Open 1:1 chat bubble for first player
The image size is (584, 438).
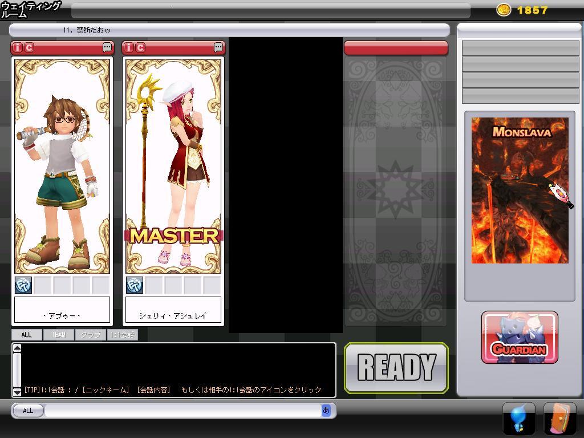tap(107, 48)
